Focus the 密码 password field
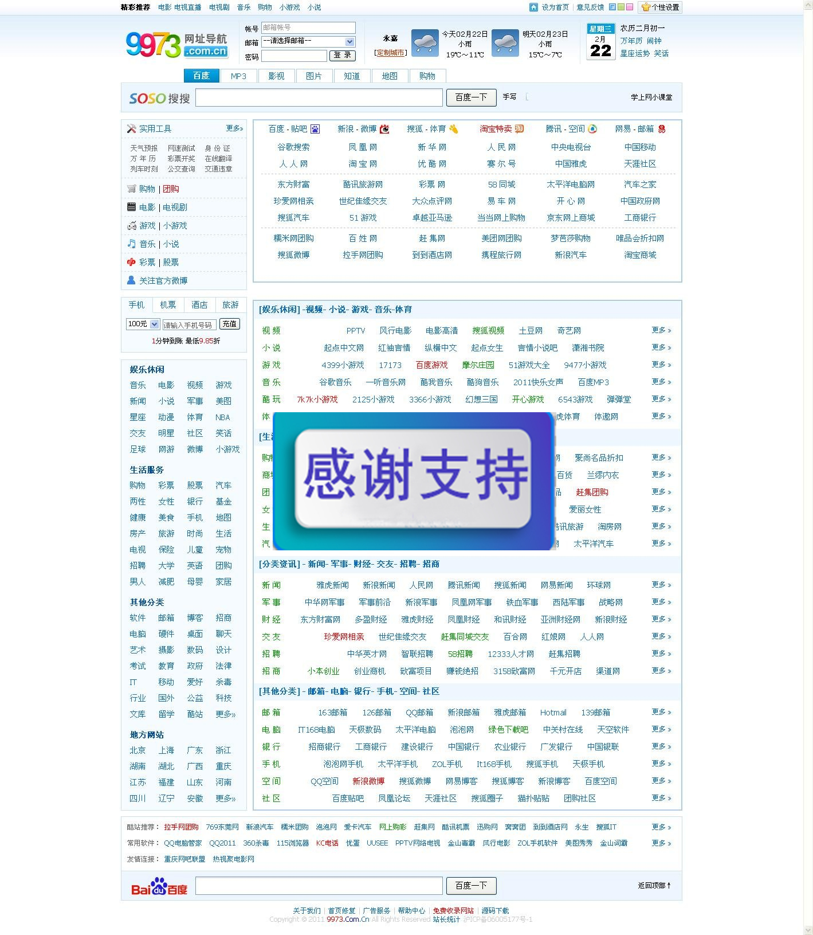The width and height of the screenshot is (813, 935). [x=294, y=56]
